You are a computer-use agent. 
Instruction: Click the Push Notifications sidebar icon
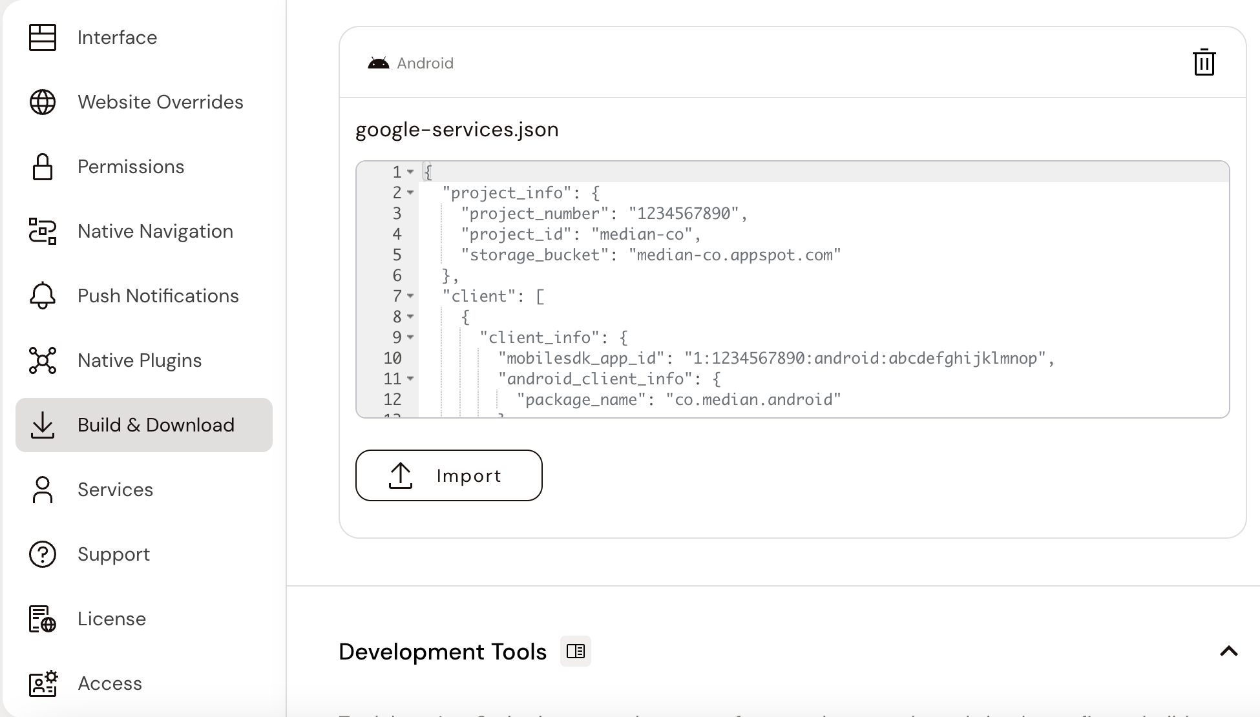[x=43, y=295]
